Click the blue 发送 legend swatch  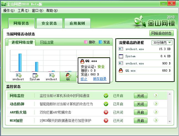pos(100,42)
